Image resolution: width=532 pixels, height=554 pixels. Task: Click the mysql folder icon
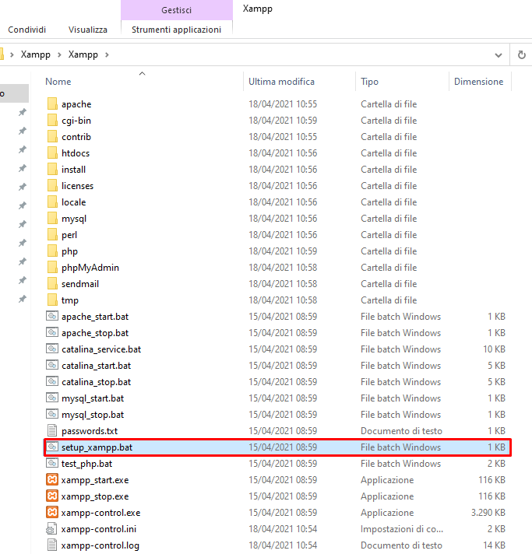tap(52, 218)
